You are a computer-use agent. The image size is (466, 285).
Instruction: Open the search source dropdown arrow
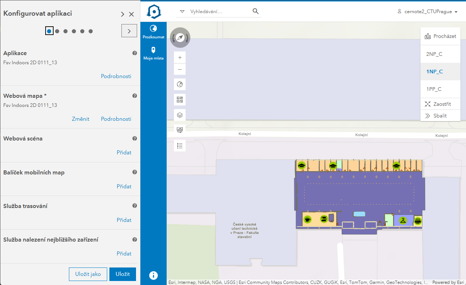[182, 12]
